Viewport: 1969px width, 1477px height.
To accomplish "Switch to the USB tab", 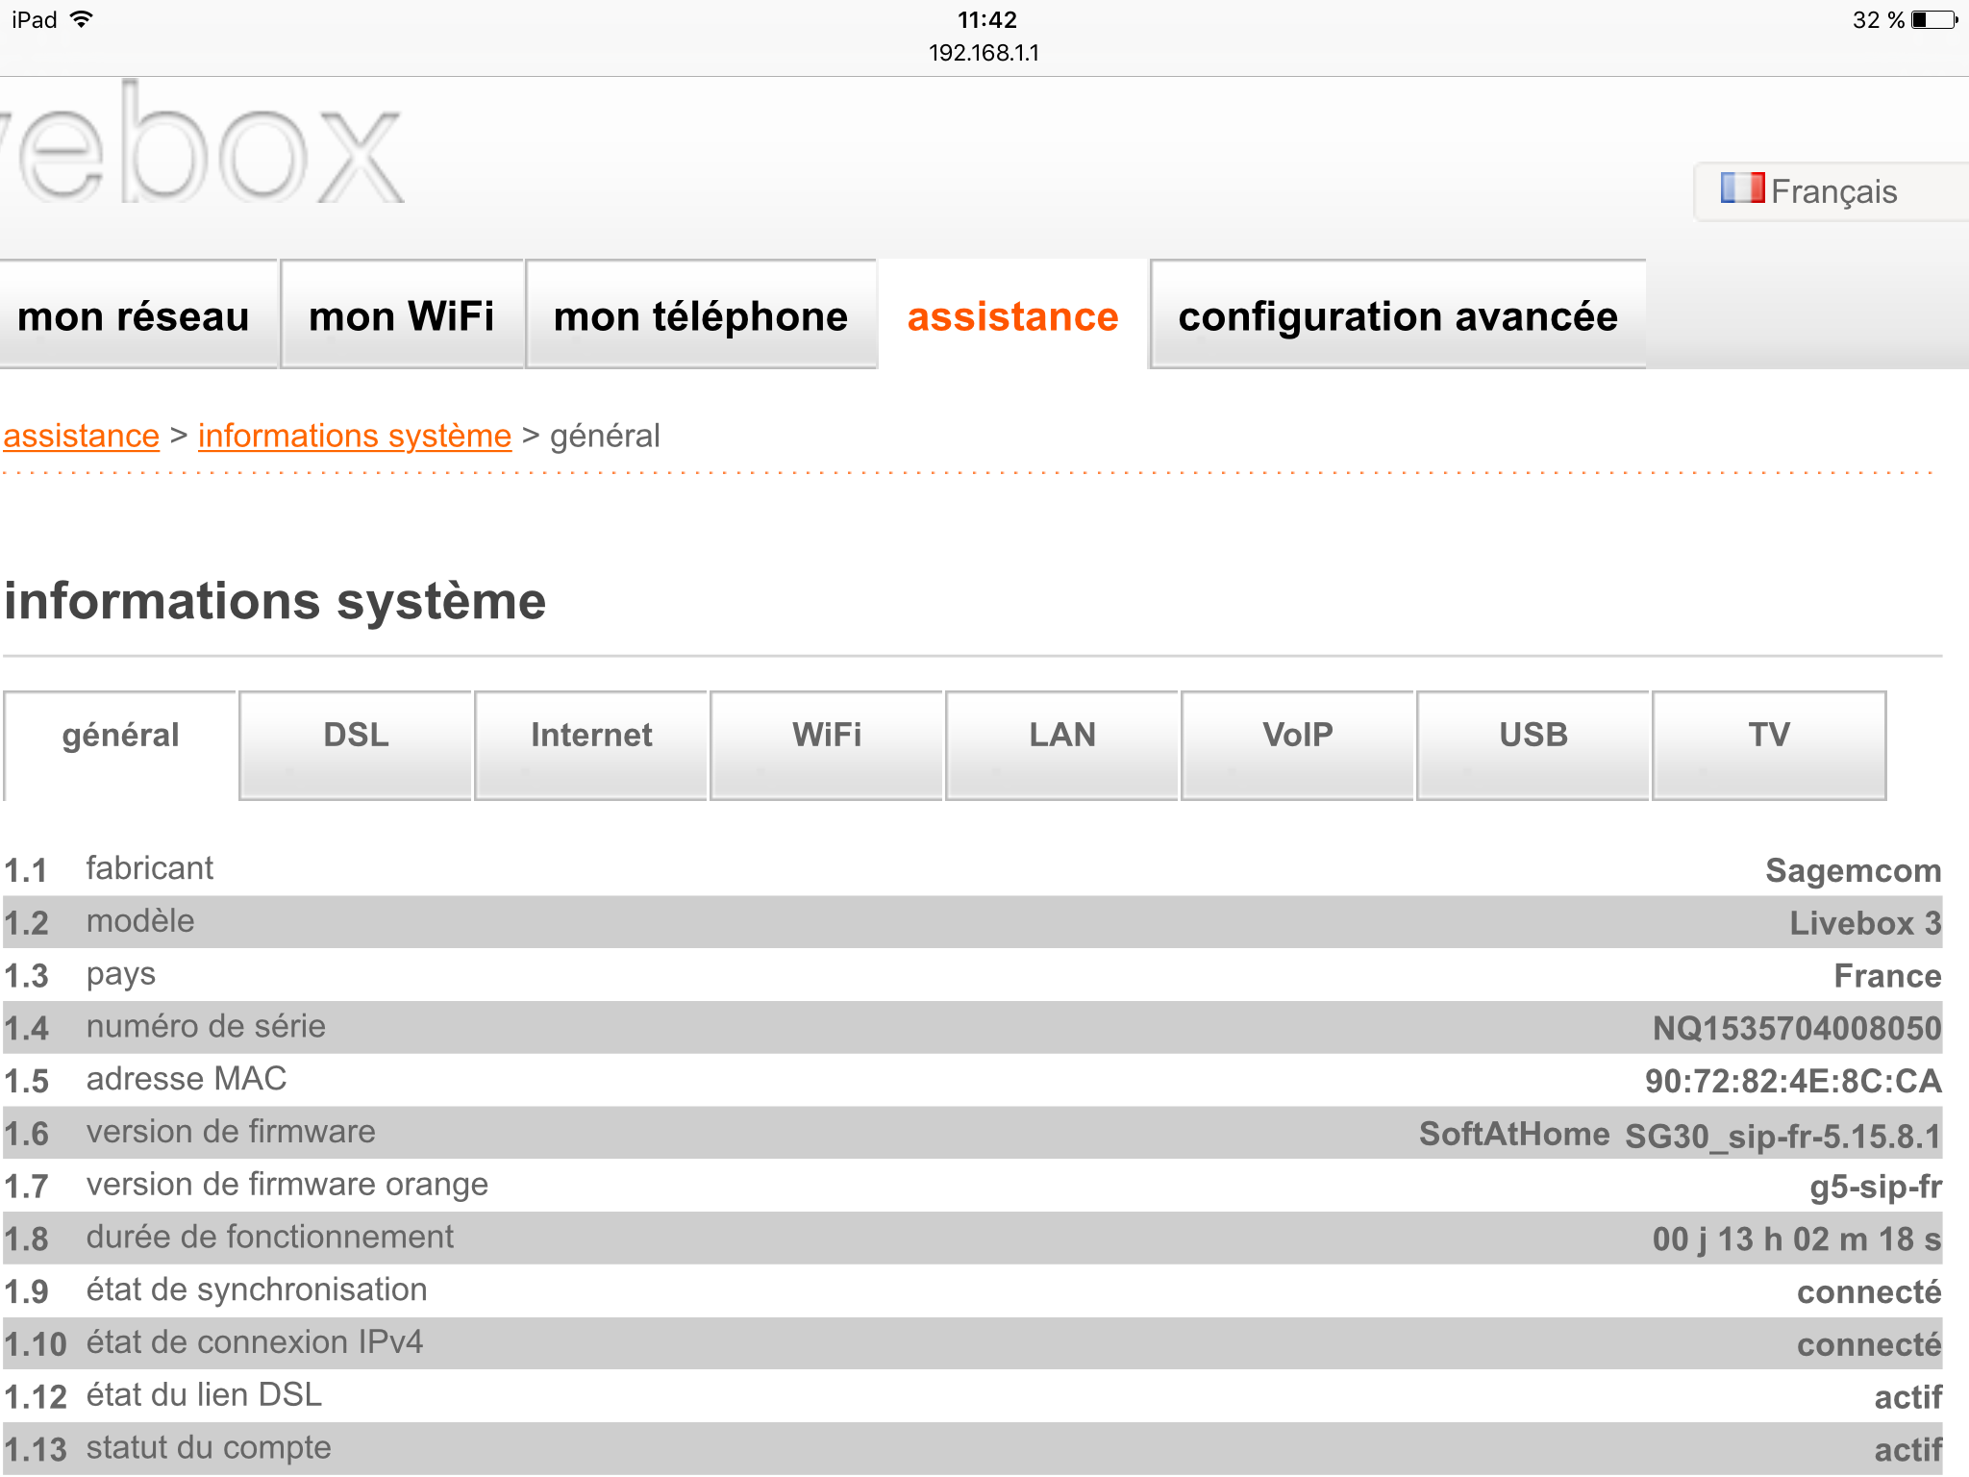I will point(1533,736).
